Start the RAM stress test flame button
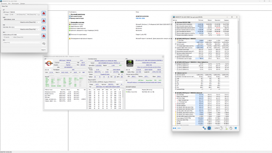The image size is (272, 153). tap(43, 21)
